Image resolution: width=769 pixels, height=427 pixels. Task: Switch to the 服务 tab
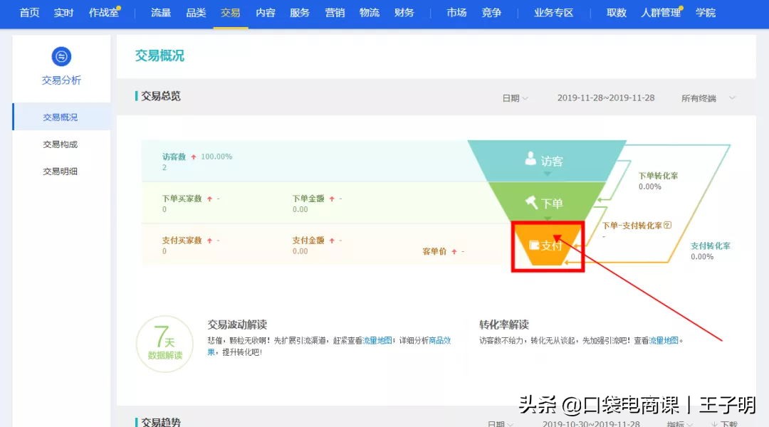(x=300, y=13)
